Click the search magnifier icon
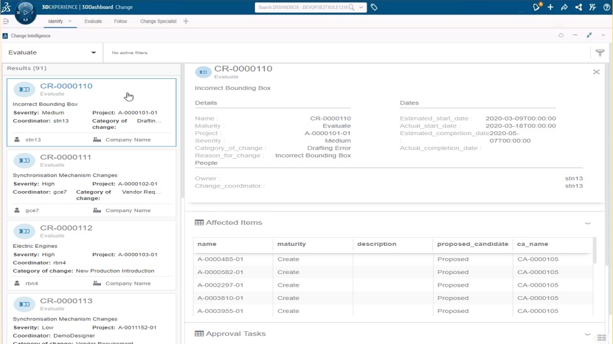This screenshot has height=344, width=613. point(351,8)
